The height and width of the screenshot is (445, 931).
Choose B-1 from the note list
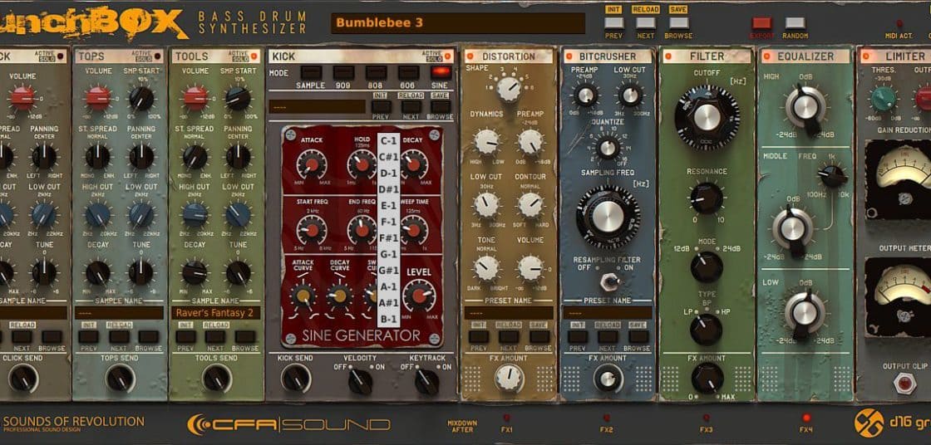click(x=388, y=319)
